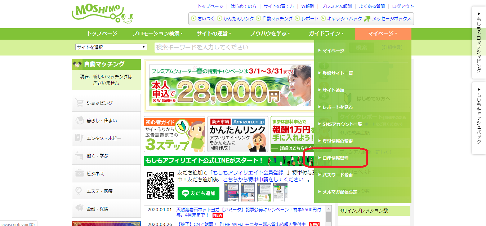
Task: Select the house icon for 暮らし・住まい
Action: coord(79,121)
